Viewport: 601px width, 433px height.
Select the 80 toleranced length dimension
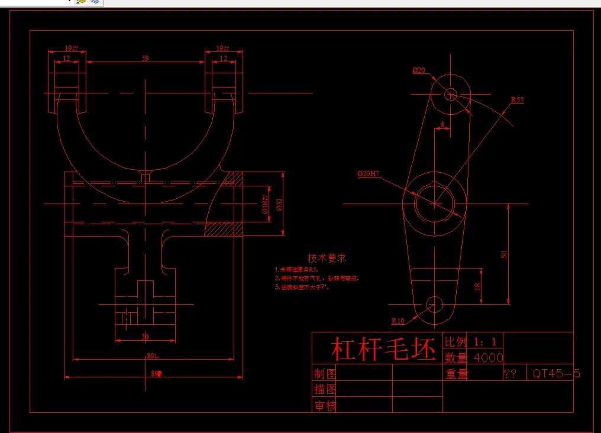[x=153, y=356]
